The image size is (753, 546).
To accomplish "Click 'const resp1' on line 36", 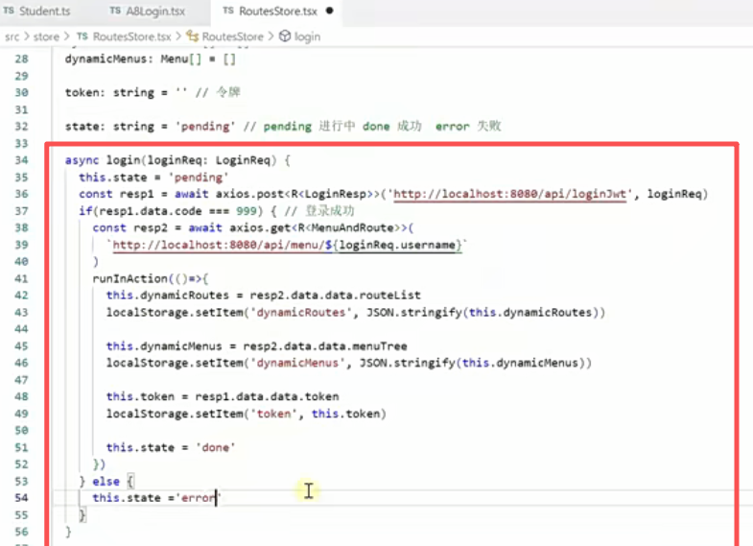I will pos(116,195).
